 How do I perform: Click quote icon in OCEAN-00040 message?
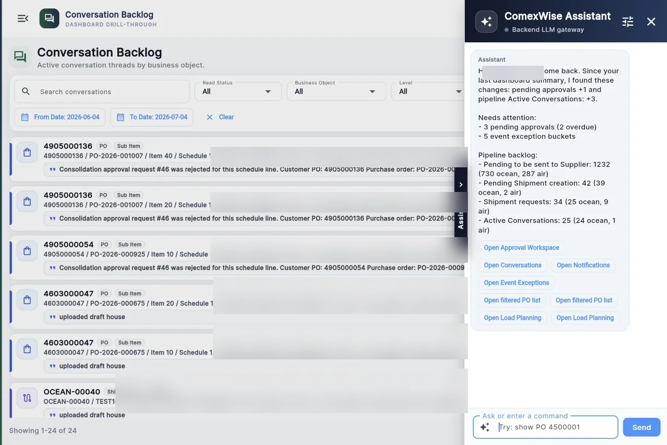click(52, 415)
